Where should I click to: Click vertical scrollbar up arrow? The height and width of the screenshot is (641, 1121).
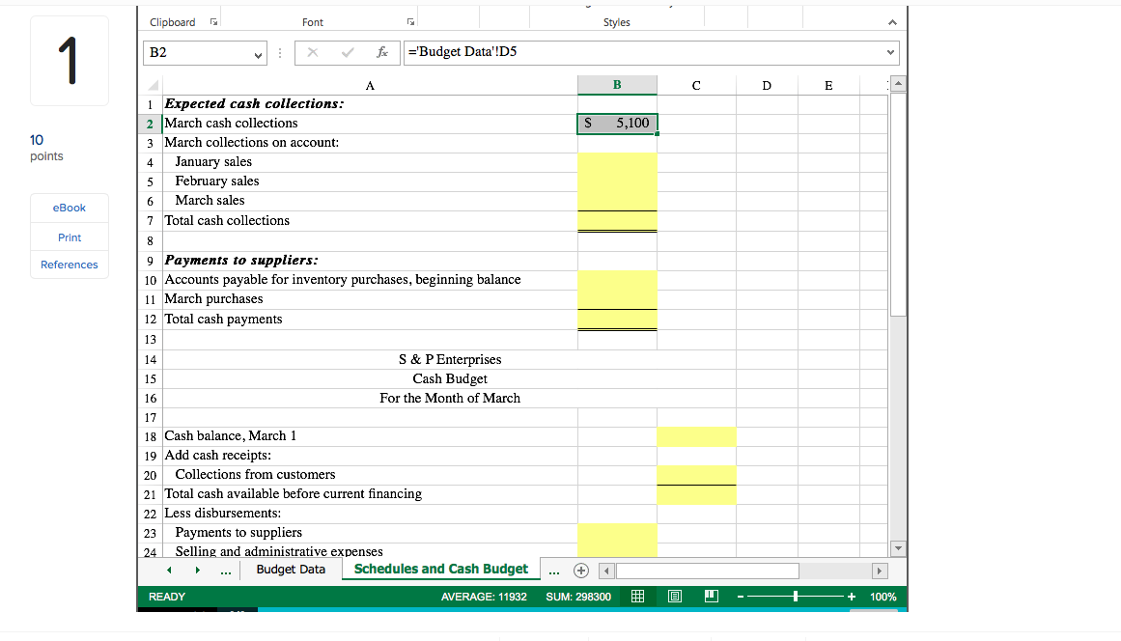coord(899,84)
